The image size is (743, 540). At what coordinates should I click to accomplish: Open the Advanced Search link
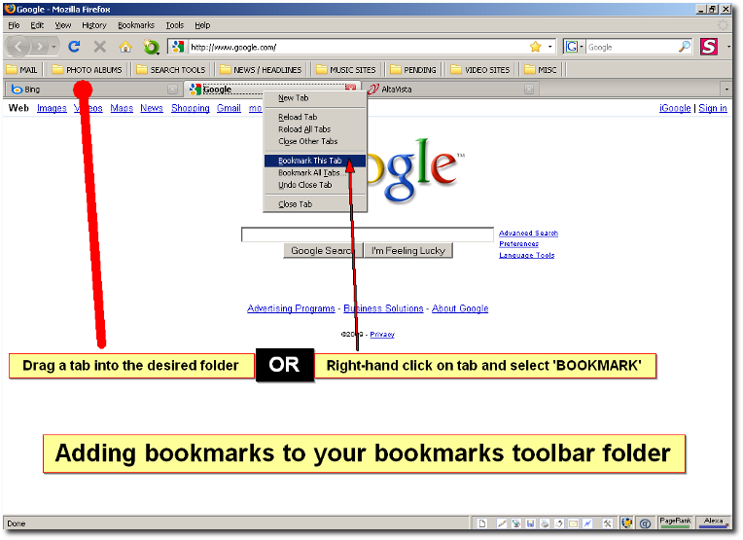[528, 234]
